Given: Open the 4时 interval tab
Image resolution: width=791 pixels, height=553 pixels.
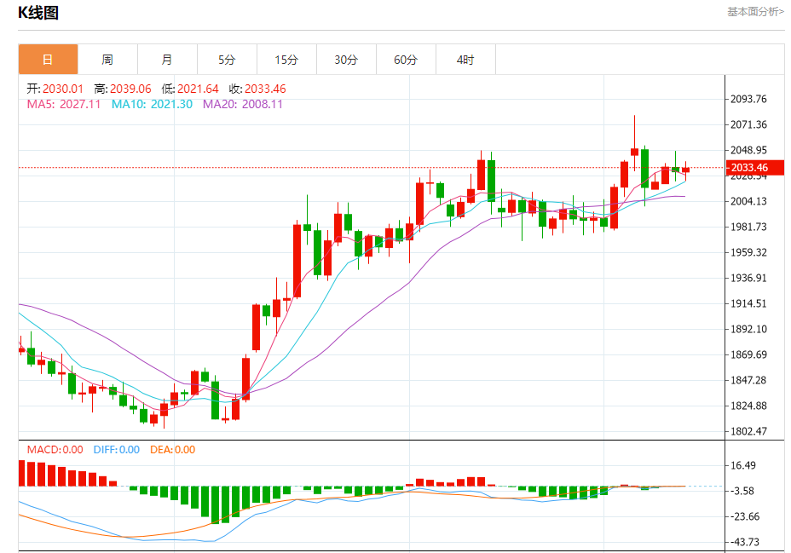Looking at the screenshot, I should pos(465,60).
